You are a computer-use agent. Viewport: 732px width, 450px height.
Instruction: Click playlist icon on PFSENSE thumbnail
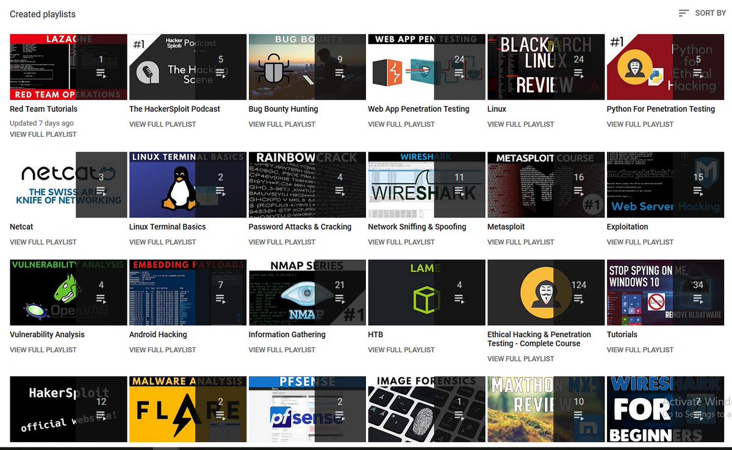pos(340,415)
